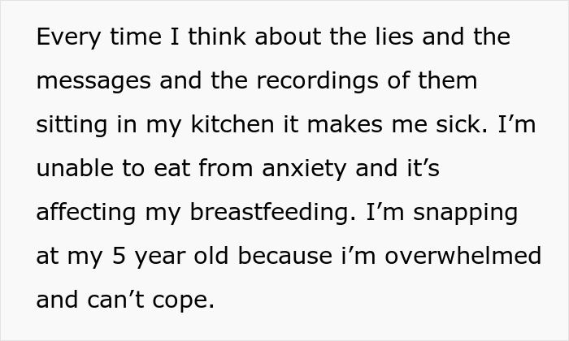Click the first word "Every"
The width and height of the screenshot is (569, 341).
click(x=65, y=38)
